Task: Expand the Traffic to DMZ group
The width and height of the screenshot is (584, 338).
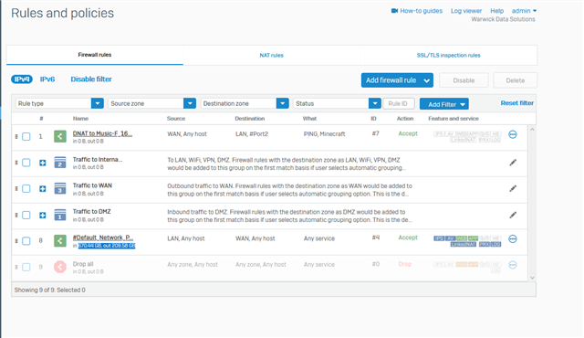Action: 43,215
